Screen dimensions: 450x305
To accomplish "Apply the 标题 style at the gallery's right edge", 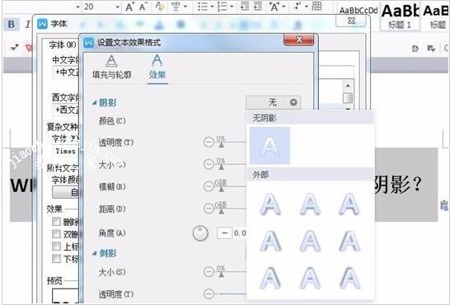I will [x=435, y=16].
